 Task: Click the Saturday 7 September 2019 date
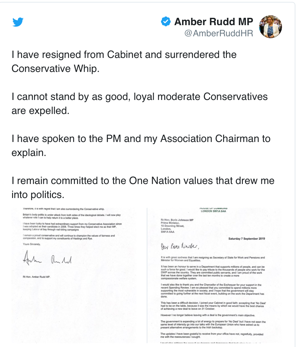(246, 238)
